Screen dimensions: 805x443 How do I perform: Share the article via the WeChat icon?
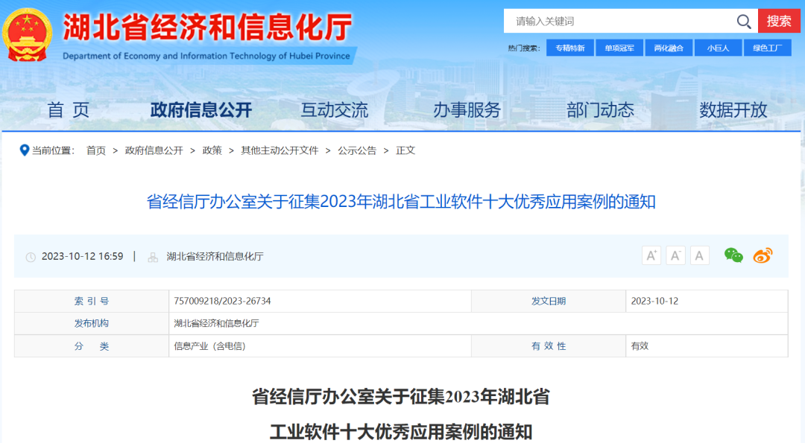click(733, 255)
